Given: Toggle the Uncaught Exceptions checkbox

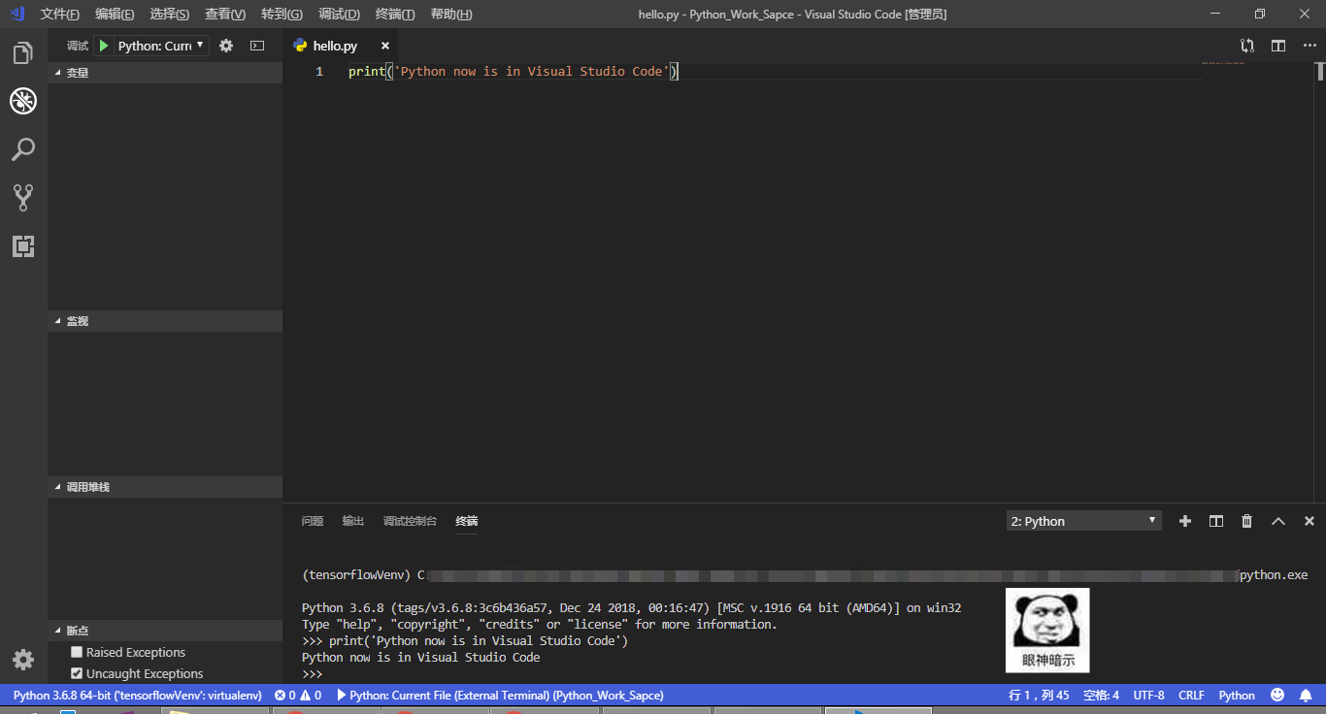Looking at the screenshot, I should click(x=77, y=673).
